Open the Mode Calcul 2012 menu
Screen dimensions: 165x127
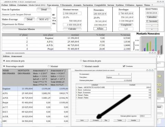[x=37, y=5]
